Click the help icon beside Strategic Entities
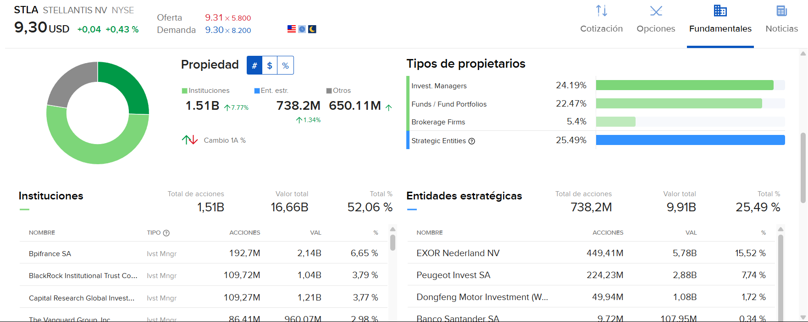808x322 pixels. [472, 141]
